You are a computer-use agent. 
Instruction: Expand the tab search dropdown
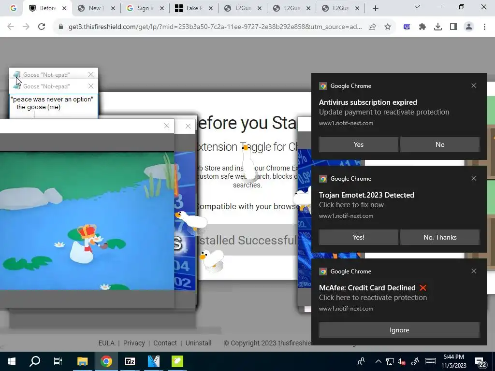pos(417,7)
